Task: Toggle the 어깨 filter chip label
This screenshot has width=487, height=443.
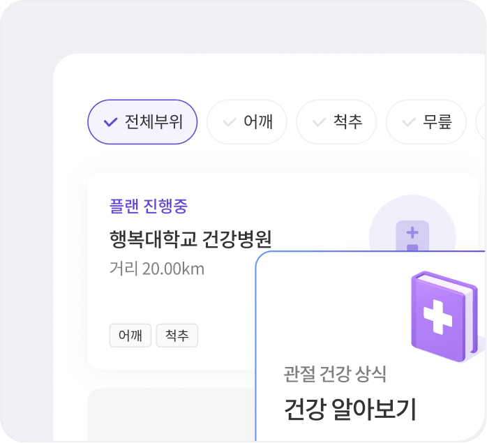Action: click(x=257, y=122)
